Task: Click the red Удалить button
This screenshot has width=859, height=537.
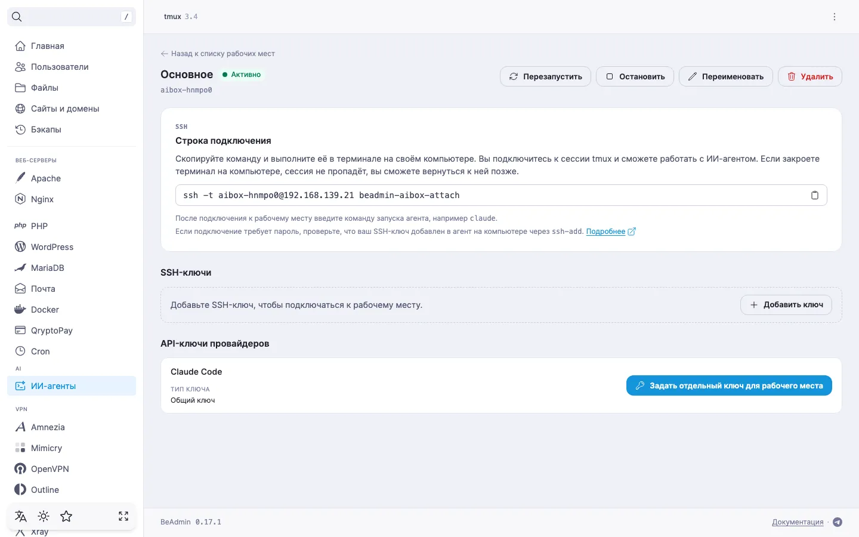Action: [809, 76]
